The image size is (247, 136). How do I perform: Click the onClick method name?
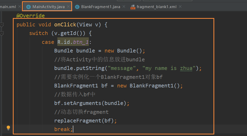(65, 25)
